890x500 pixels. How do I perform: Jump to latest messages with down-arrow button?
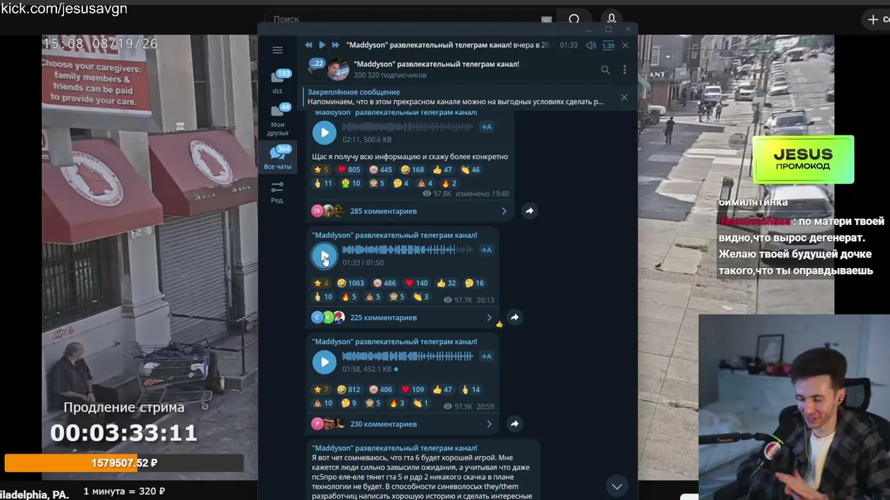pyautogui.click(x=617, y=486)
